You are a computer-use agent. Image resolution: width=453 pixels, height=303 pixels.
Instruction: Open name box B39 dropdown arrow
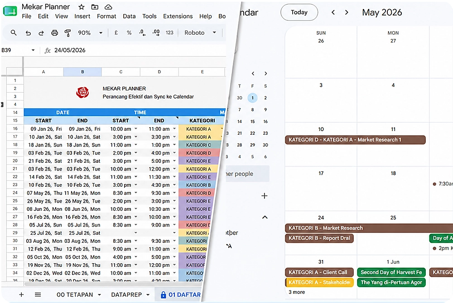[33, 50]
